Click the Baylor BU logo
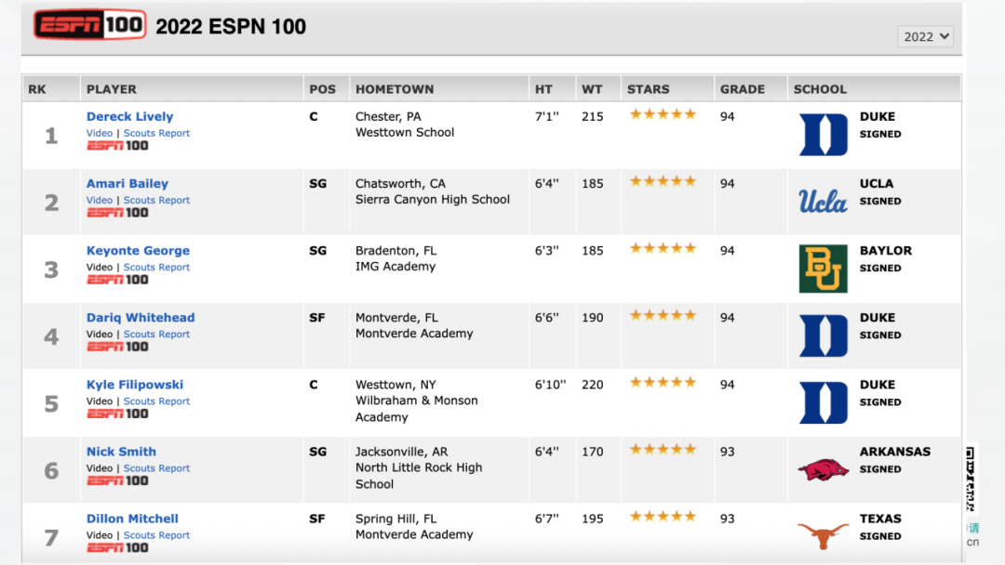 click(823, 269)
